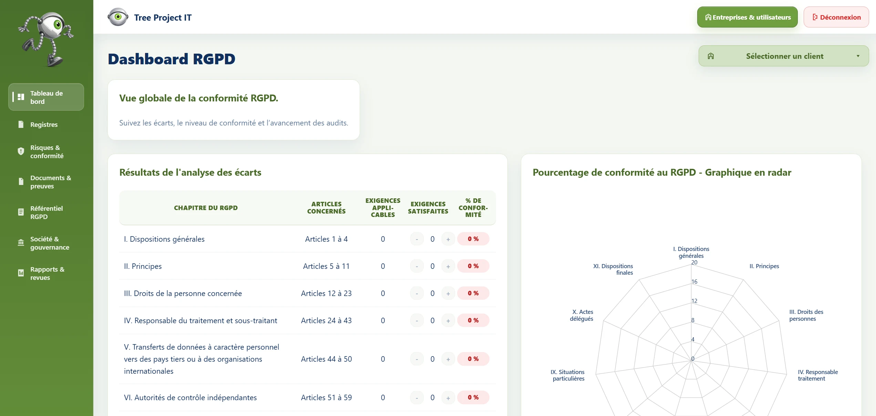Click the 'Articles 12 à 23' cell

pos(326,293)
